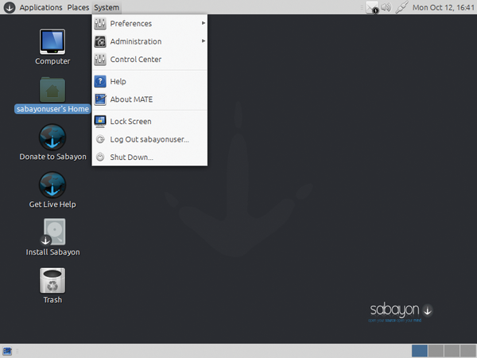This screenshot has height=358, width=477.
Task: Click the Trash label text
Action: click(52, 300)
